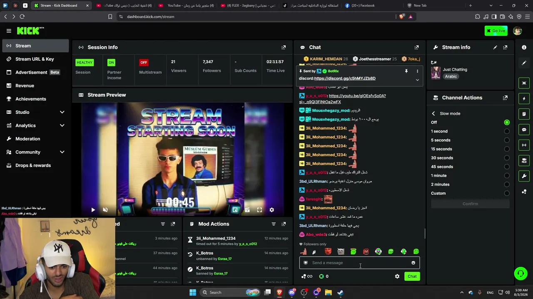Reload the dashboard page
The height and width of the screenshot is (299, 533).
22,17
